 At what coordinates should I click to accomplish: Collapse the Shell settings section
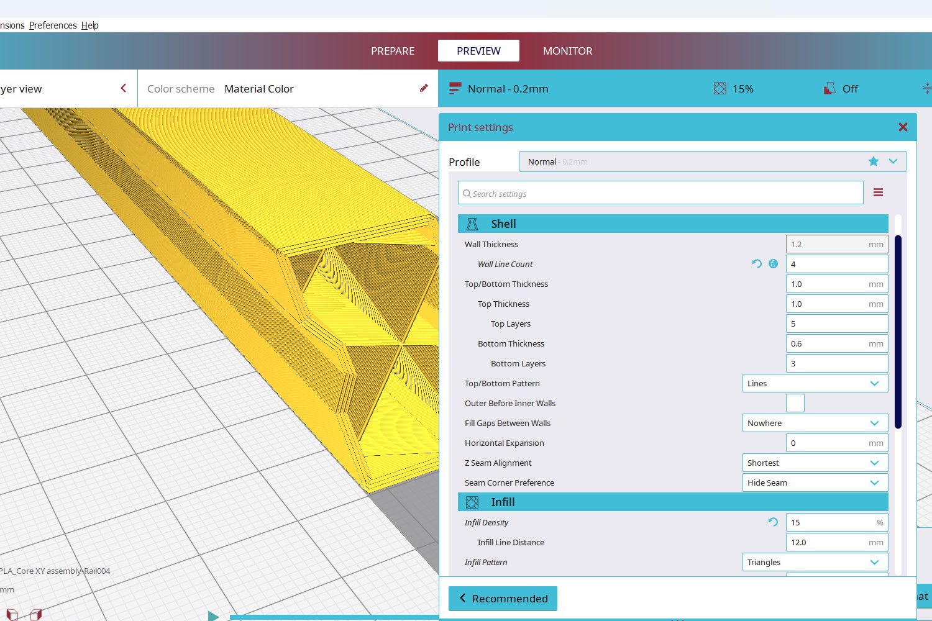[673, 224]
